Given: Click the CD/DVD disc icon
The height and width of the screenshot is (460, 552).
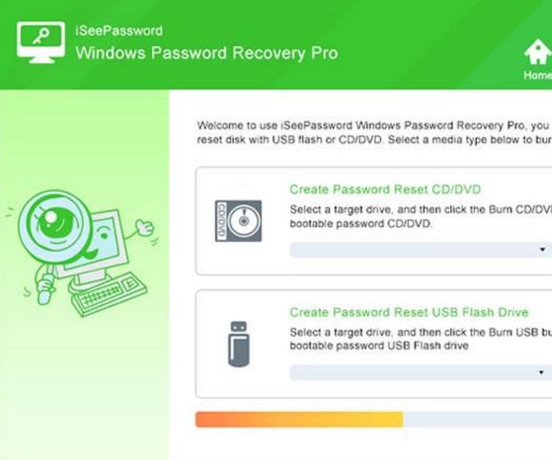Looking at the screenshot, I should click(238, 221).
